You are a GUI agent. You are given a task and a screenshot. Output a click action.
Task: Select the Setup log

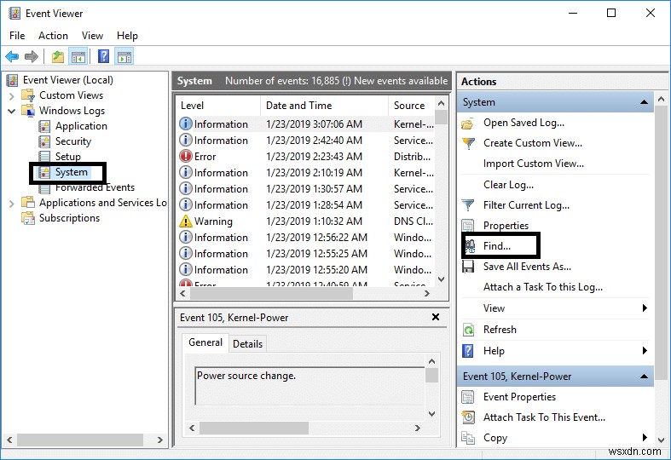67,157
